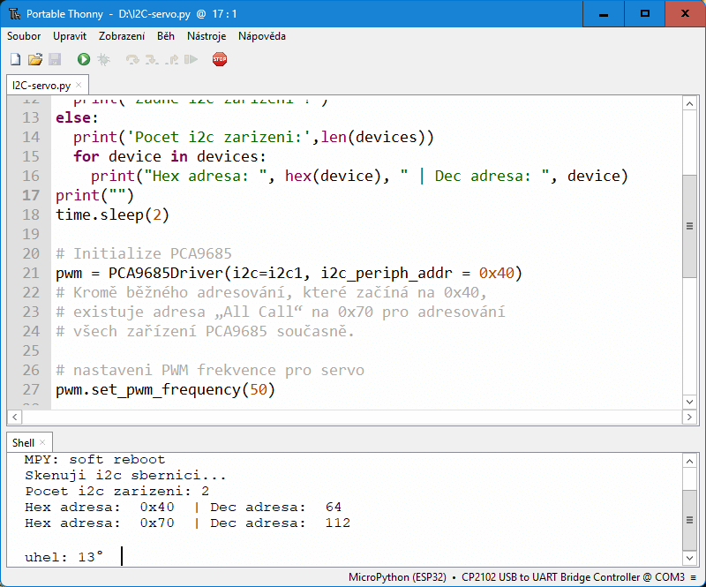Click the editor vertical scrollbar thumb
The image size is (706, 587).
pyautogui.click(x=689, y=226)
